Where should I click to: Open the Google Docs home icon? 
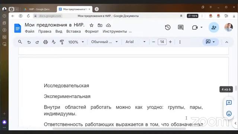tap(17, 28)
